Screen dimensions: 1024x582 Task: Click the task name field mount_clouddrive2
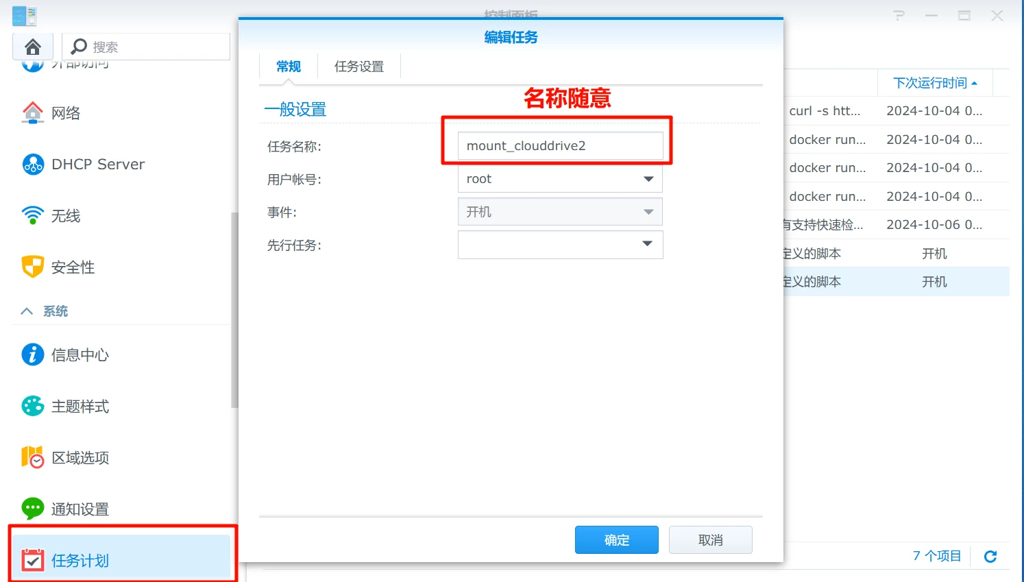(x=559, y=146)
